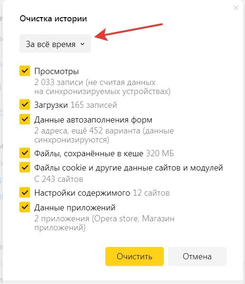Click the 'Данные приложений' label
This screenshot has width=245, height=284.
point(75,208)
